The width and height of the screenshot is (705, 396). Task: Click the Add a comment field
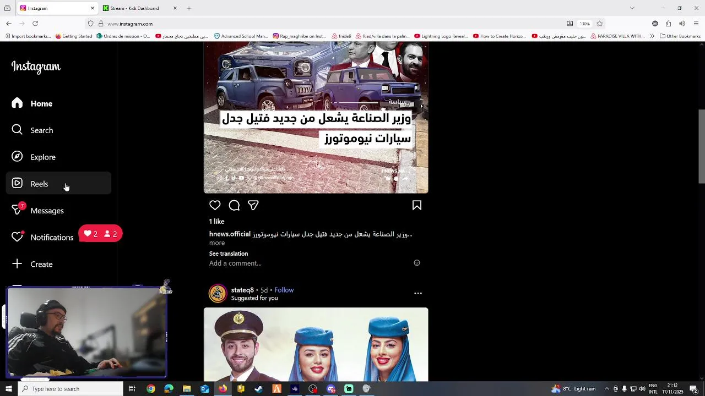click(308, 263)
